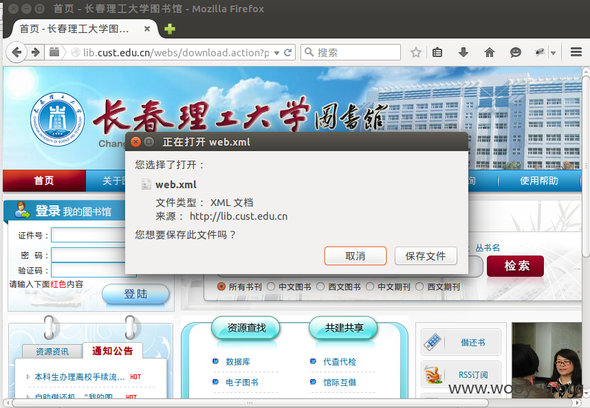Select the 西文图书 radio button
This screenshot has height=408, width=590.
320,286
